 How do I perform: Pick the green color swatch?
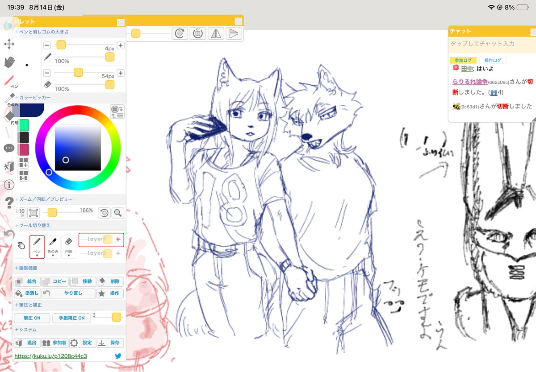pos(23,125)
